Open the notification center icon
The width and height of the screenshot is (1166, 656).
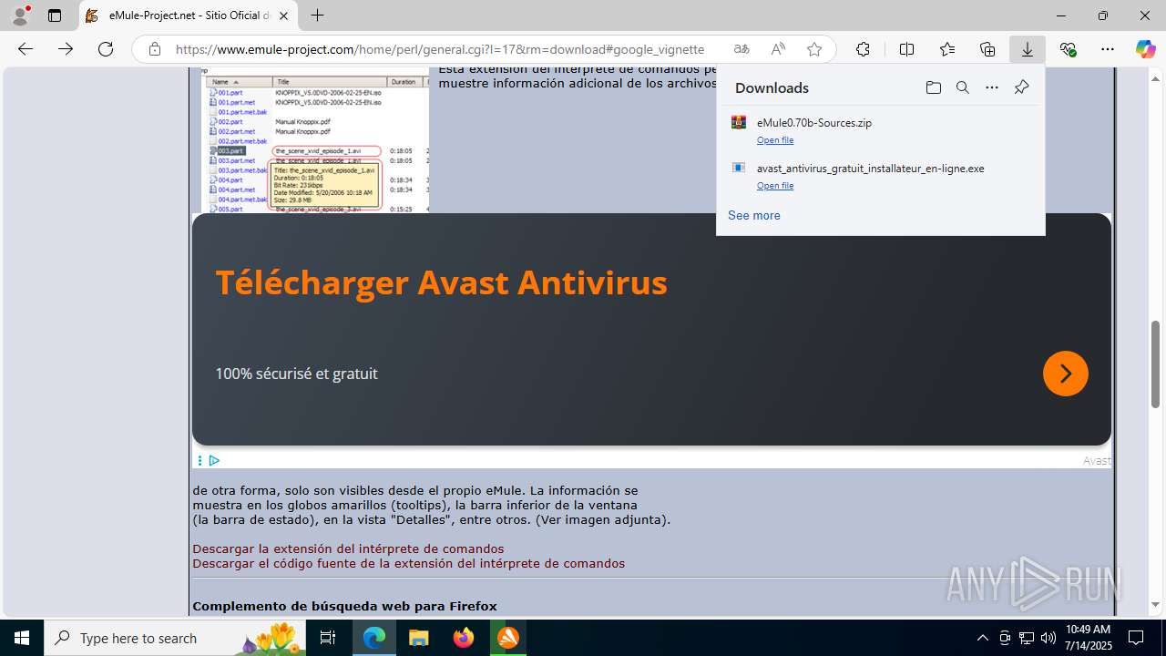(1136, 638)
